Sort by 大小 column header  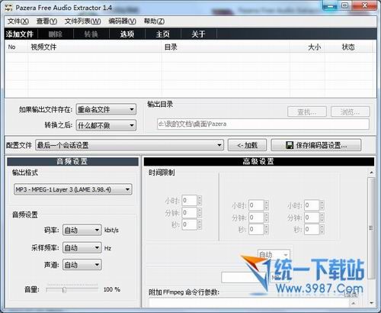[307, 47]
